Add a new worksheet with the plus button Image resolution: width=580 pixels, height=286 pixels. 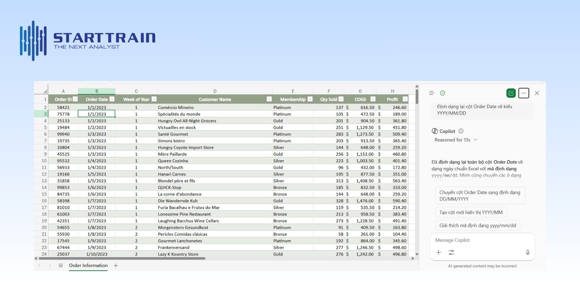tap(115, 266)
